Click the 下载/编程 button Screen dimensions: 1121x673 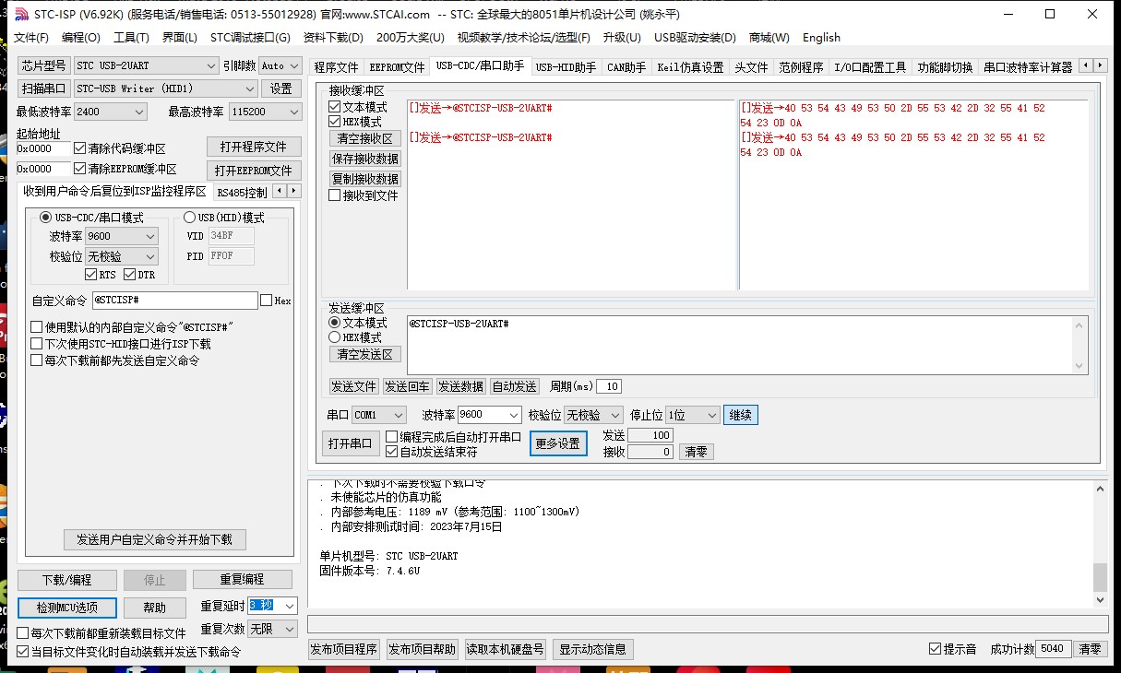(67, 580)
